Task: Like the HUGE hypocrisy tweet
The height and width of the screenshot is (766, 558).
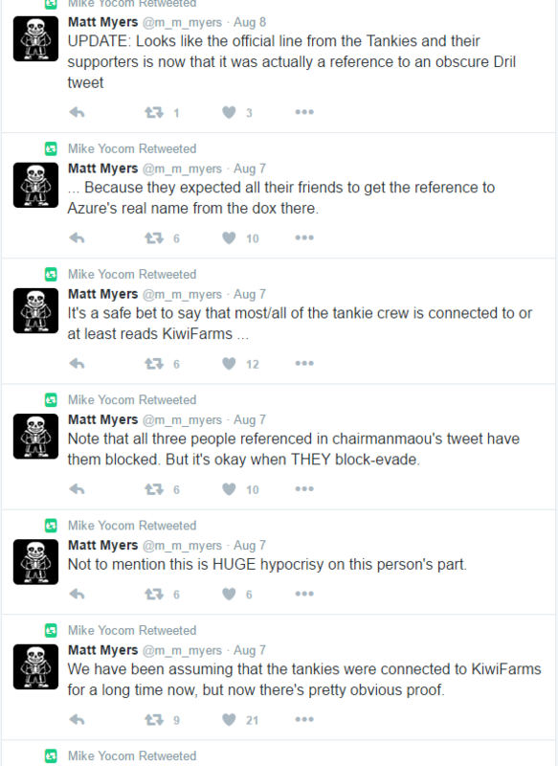Action: (x=229, y=595)
